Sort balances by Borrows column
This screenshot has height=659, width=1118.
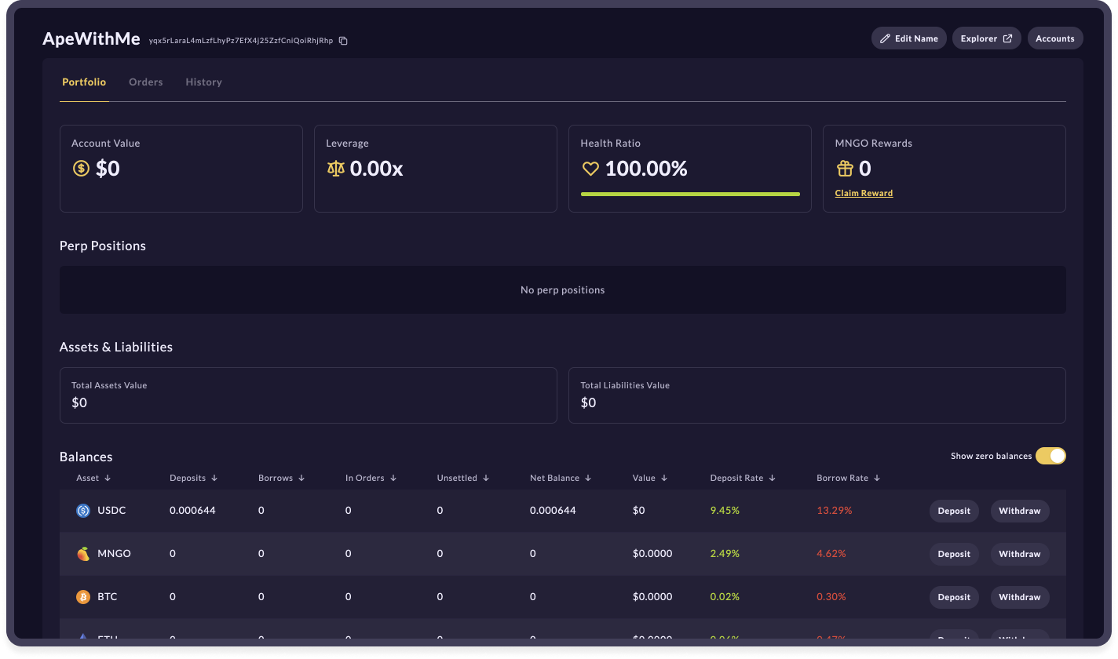coord(281,478)
